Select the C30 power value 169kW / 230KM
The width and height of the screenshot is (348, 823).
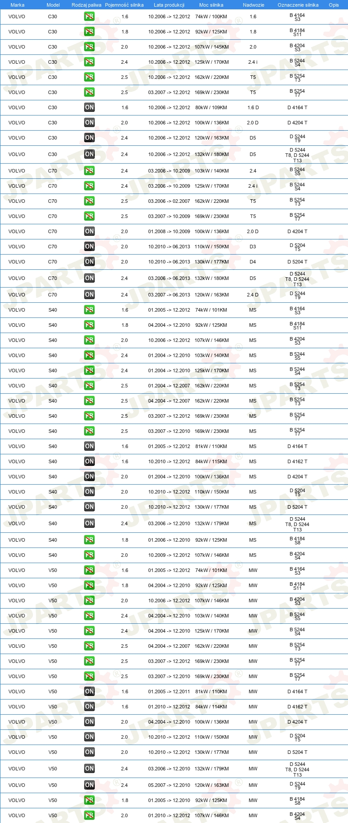pyautogui.click(x=211, y=92)
